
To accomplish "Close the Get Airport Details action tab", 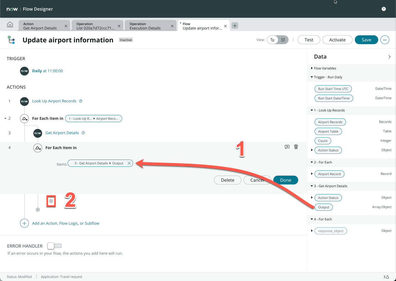I will pos(66,26).
